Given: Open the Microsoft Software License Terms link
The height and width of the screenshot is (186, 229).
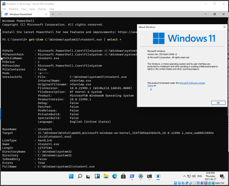Looking at the screenshot, I should pyautogui.click(x=192, y=83).
